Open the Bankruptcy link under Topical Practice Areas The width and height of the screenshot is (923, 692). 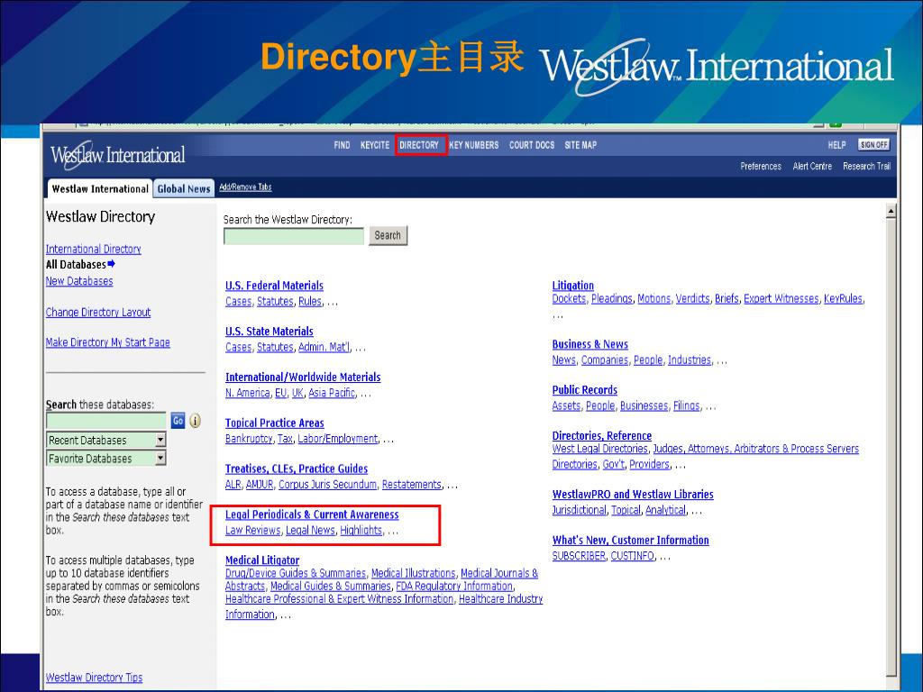pos(249,439)
